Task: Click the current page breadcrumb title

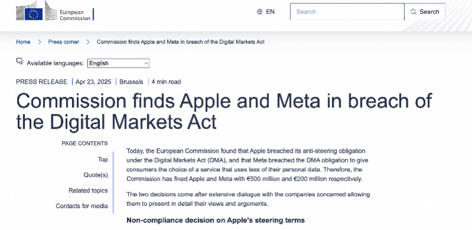Action: pos(181,42)
